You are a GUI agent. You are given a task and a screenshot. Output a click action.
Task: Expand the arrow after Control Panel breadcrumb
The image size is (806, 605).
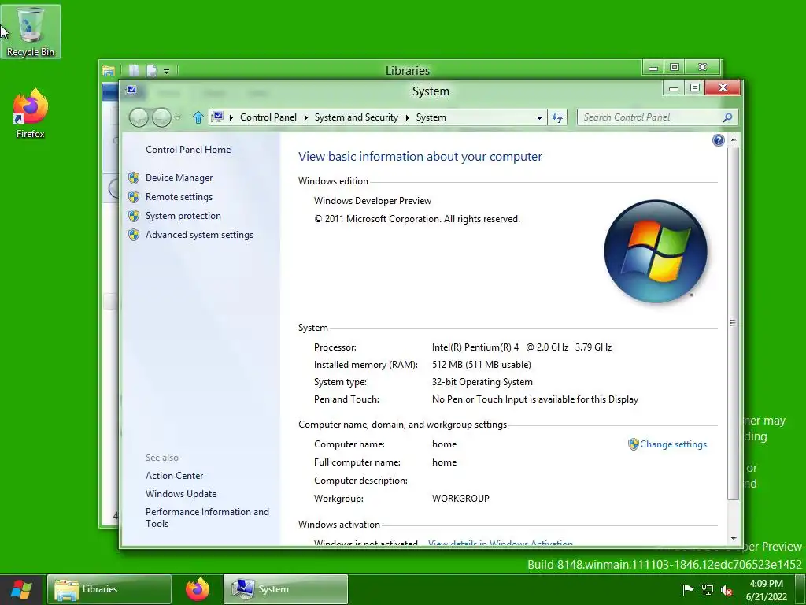pos(306,118)
